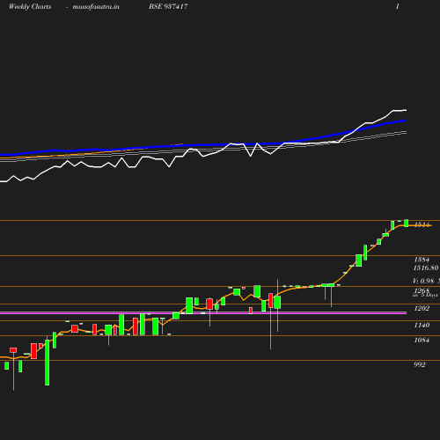Click the price label 1202
This screenshot has height=440, width=440.
point(422,308)
